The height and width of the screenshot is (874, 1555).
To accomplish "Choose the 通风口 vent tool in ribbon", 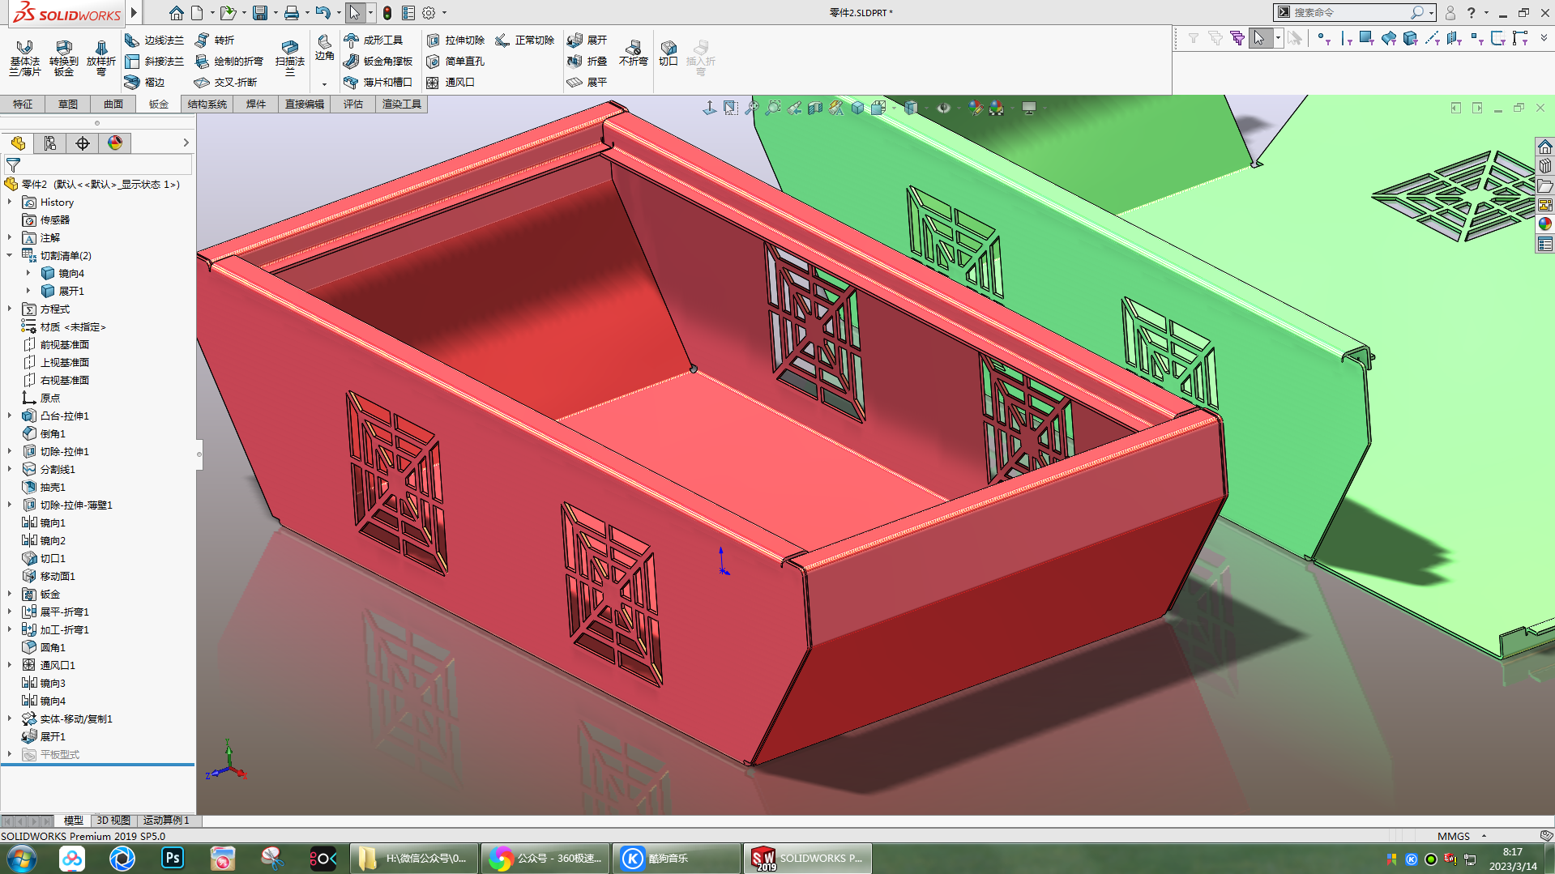I will (x=451, y=82).
